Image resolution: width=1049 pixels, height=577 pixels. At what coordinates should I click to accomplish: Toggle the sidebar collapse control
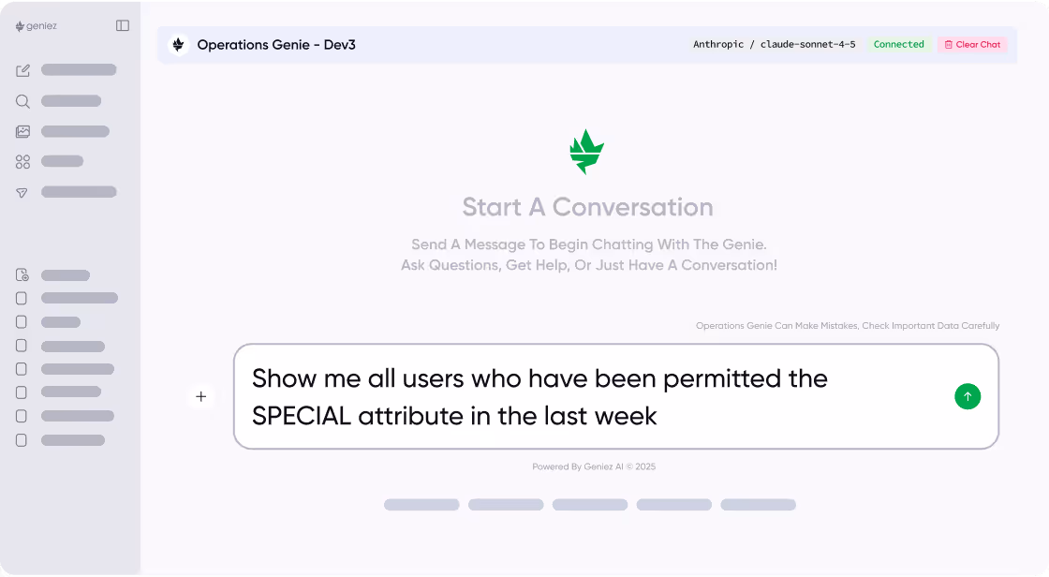click(x=123, y=25)
